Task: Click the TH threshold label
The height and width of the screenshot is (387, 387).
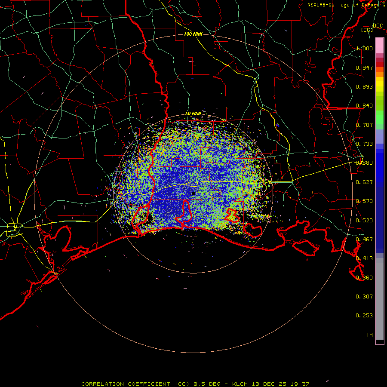Action: click(x=369, y=335)
